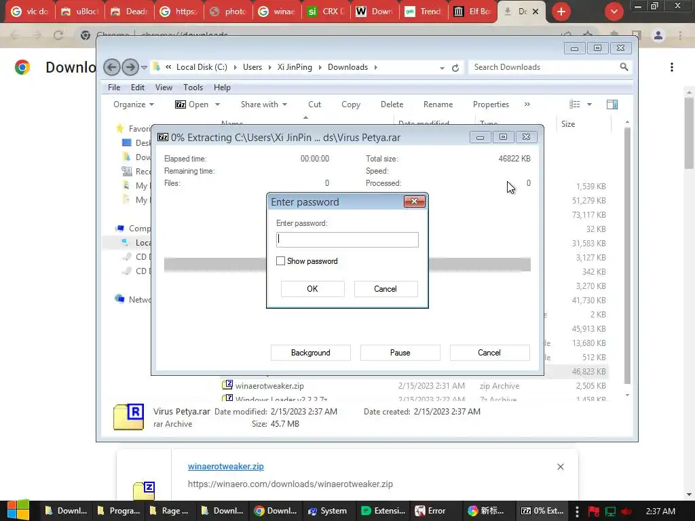The height and width of the screenshot is (521, 695).
Task: Click the Search Downloads field
Action: point(544,67)
